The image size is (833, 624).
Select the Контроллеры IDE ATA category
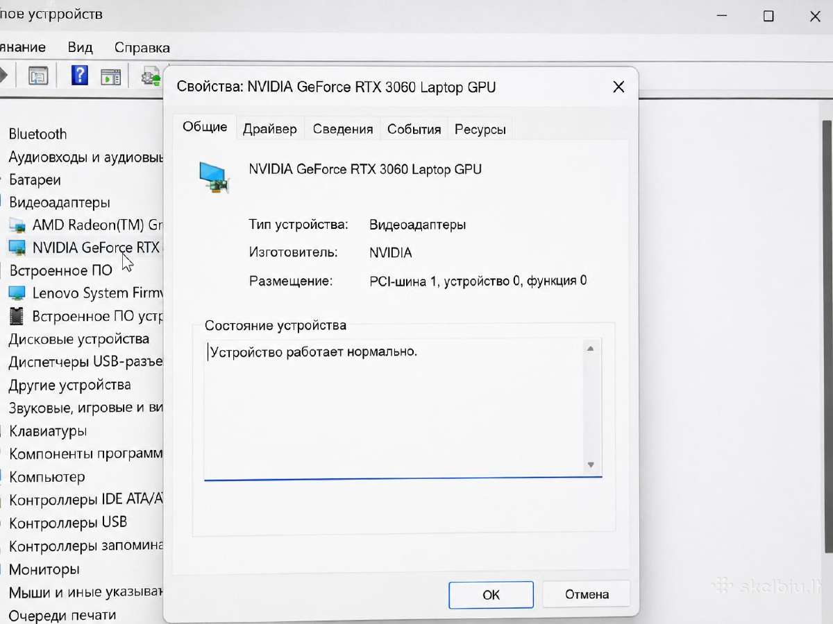point(86,500)
